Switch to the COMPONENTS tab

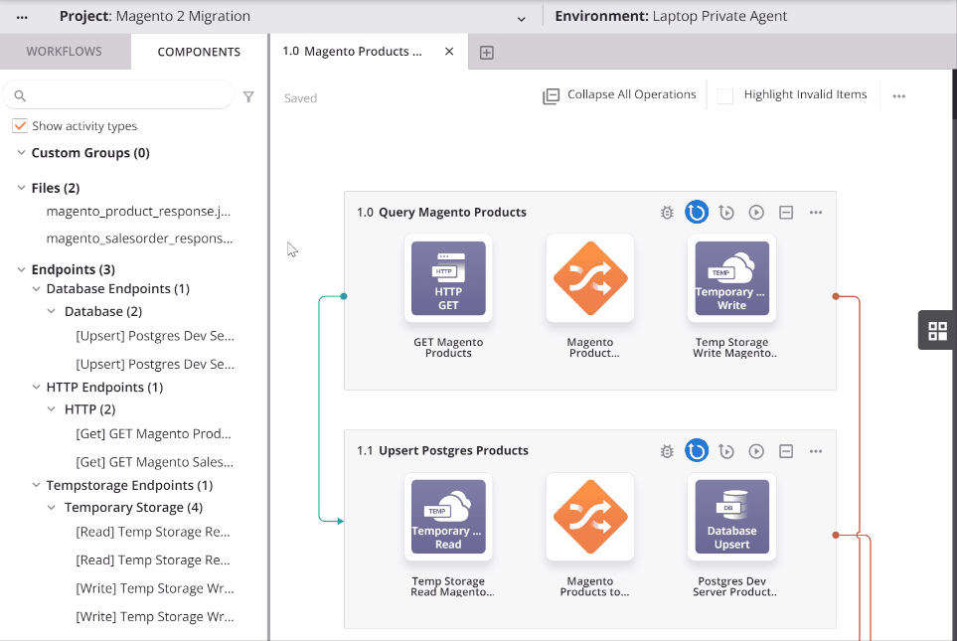pyautogui.click(x=199, y=52)
